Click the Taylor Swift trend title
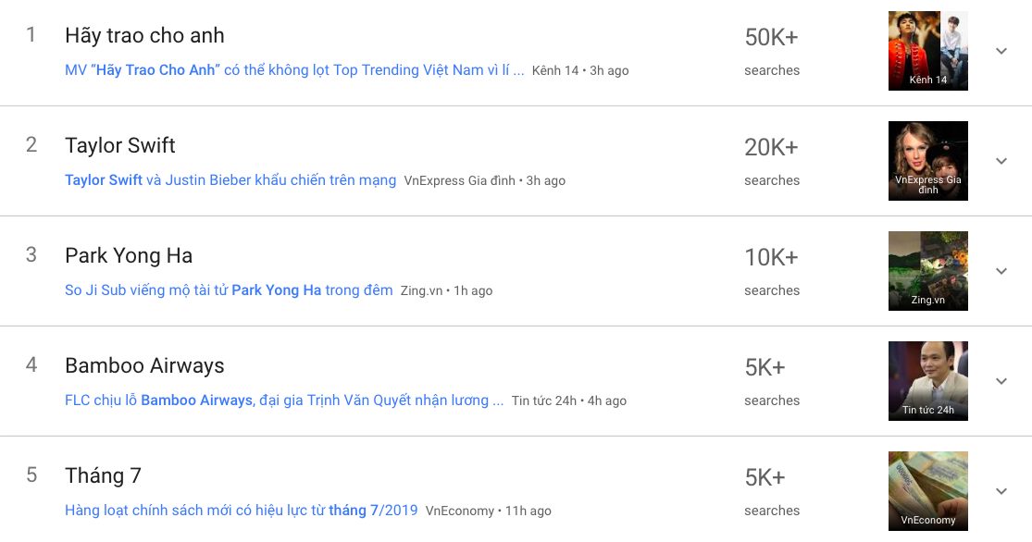The width and height of the screenshot is (1032, 542). pyautogui.click(x=120, y=146)
